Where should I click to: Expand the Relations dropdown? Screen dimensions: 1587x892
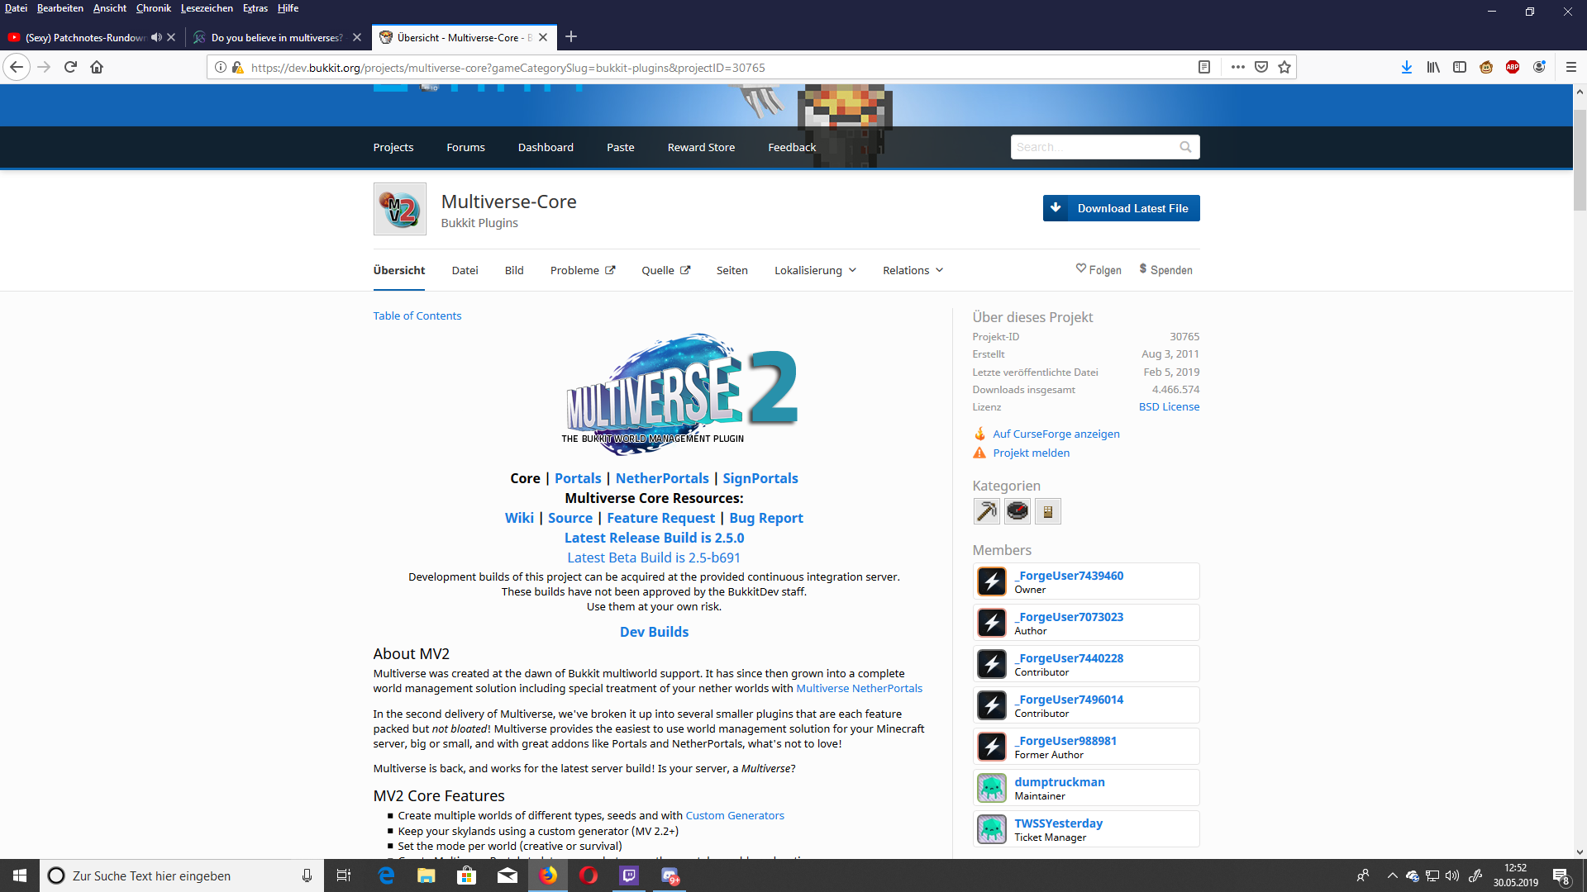[x=913, y=270]
